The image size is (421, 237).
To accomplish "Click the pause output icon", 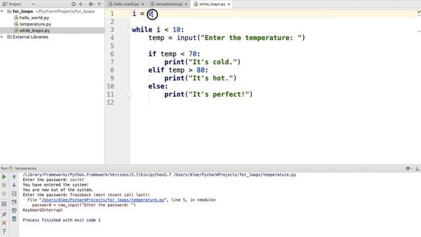I will pos(4,194).
